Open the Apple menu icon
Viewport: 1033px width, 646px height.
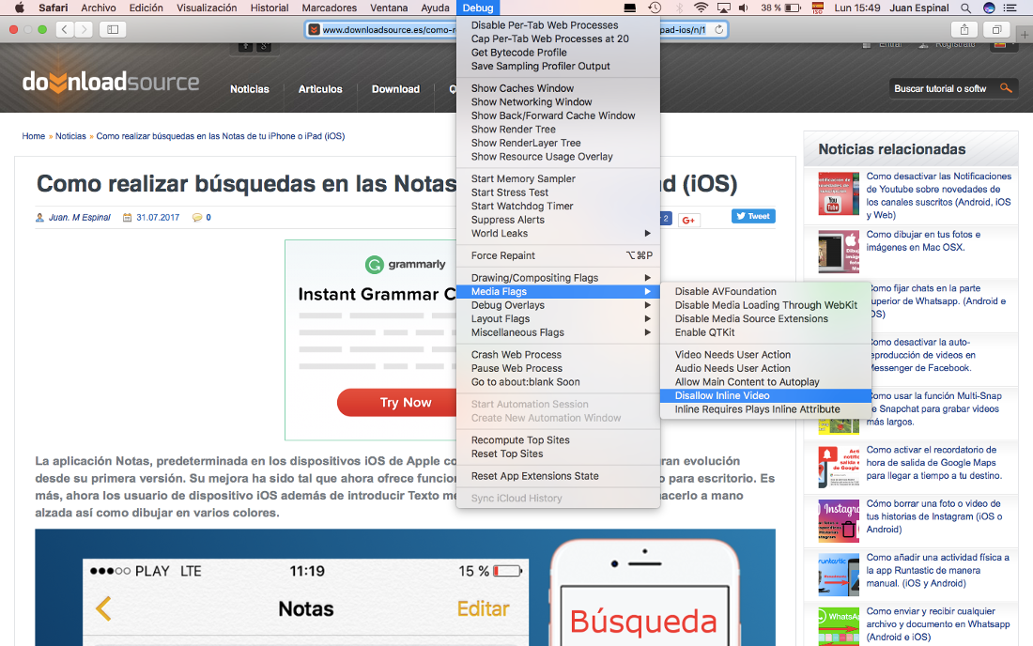tap(20, 8)
